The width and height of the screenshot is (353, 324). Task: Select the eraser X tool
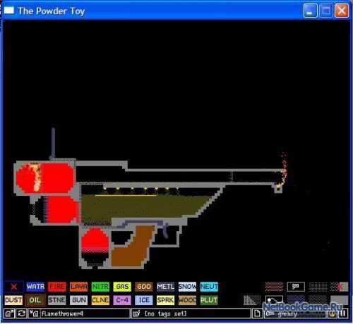click(13, 287)
